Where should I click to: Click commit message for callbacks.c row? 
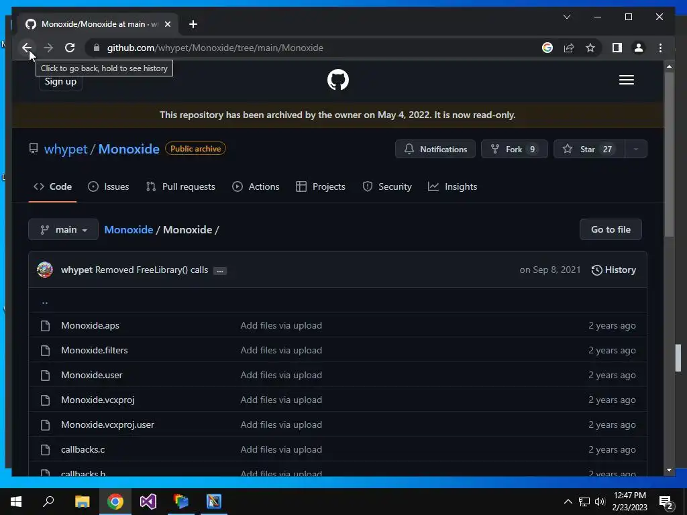tap(281, 450)
